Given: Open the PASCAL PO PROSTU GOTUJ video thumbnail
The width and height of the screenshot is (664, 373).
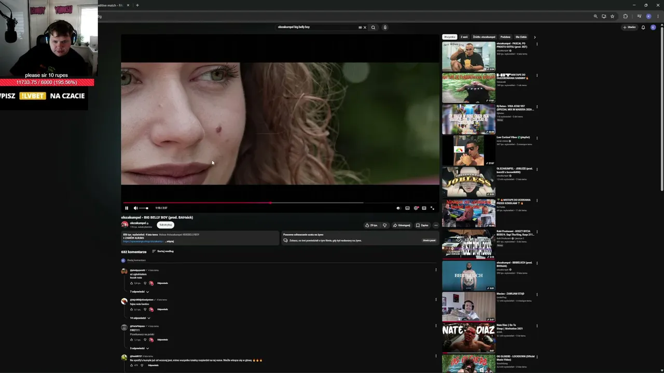Looking at the screenshot, I should tap(468, 57).
